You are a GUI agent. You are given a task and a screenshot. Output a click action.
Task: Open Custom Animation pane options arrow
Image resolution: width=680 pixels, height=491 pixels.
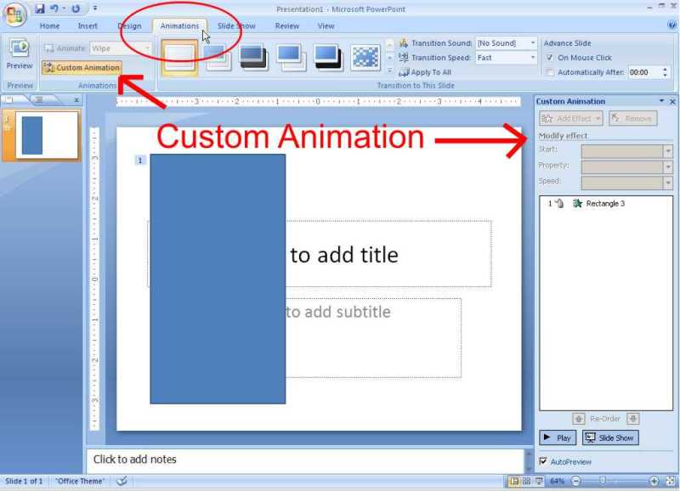pos(661,100)
